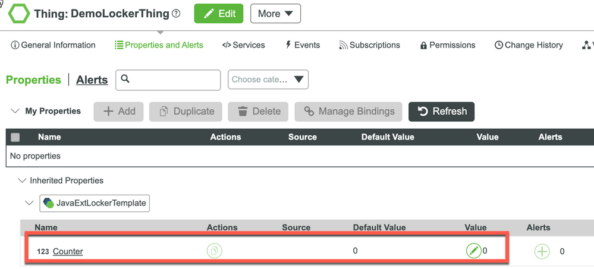Select the Properties sub-tab
This screenshot has height=269, width=594.
33,80
